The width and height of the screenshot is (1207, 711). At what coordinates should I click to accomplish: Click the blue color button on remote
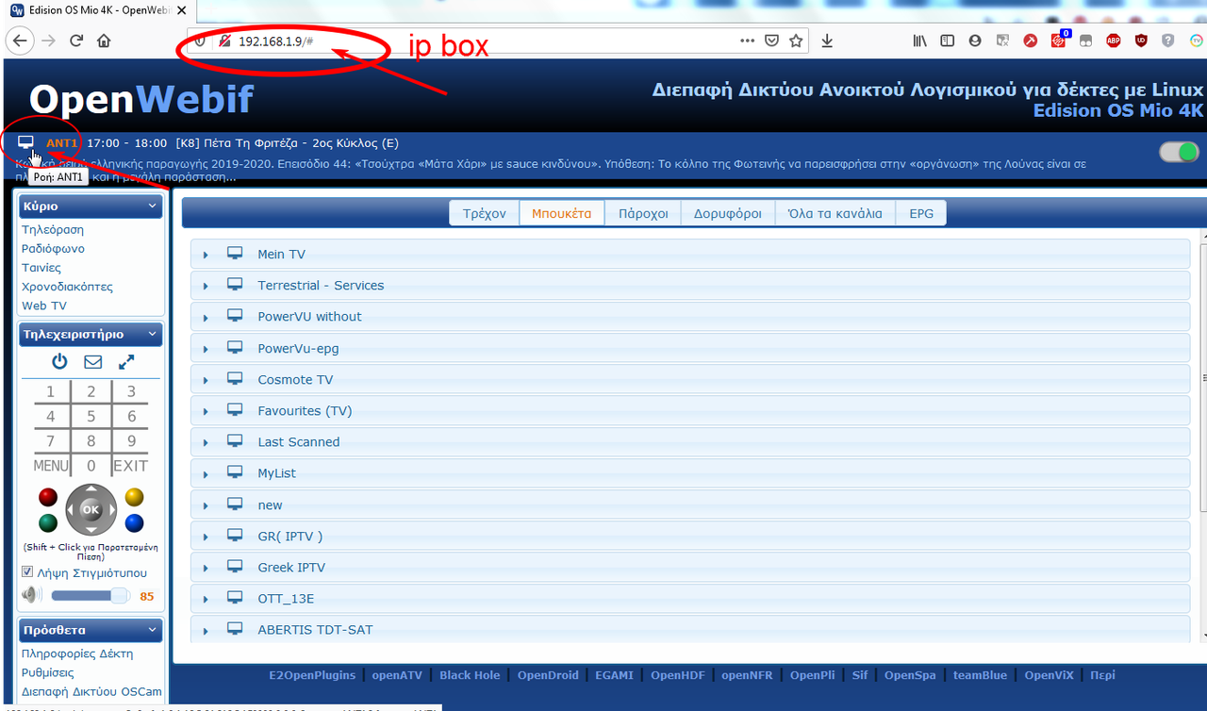(134, 522)
